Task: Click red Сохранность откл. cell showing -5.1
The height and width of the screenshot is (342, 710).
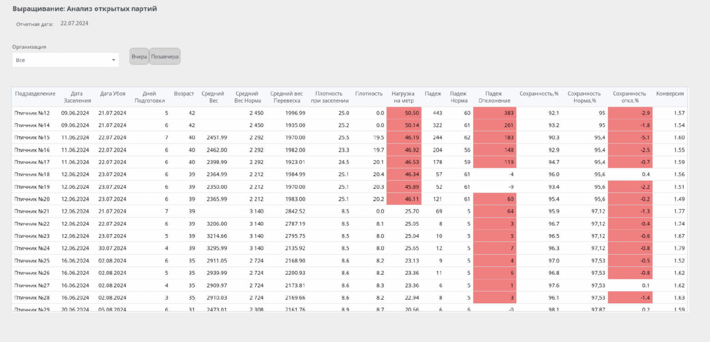Action: pos(630,137)
